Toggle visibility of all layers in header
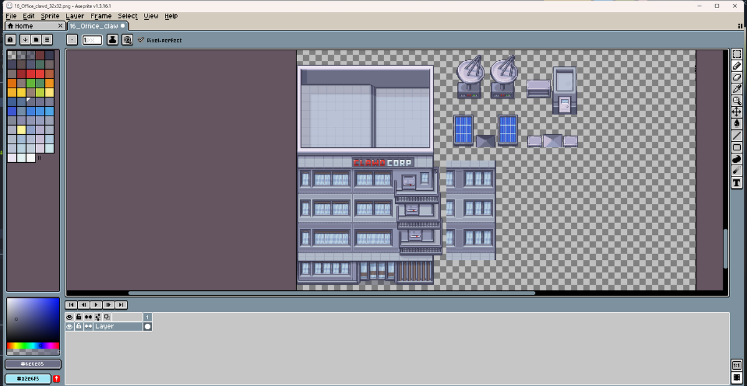 coord(70,317)
